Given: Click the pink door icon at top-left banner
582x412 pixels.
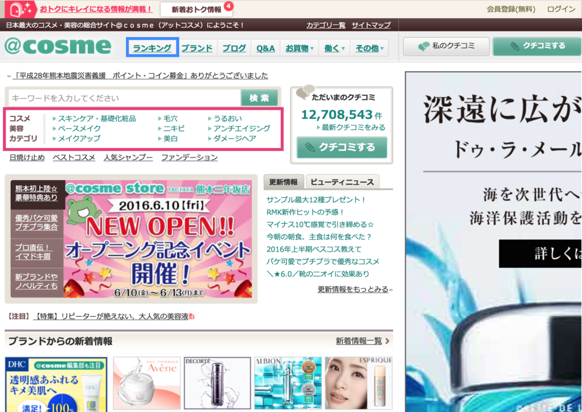Looking at the screenshot, I should point(20,9).
